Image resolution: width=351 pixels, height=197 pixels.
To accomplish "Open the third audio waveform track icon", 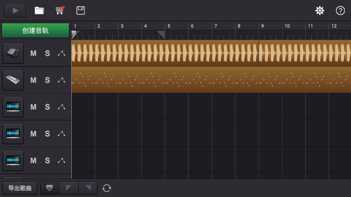I will [x=13, y=160].
